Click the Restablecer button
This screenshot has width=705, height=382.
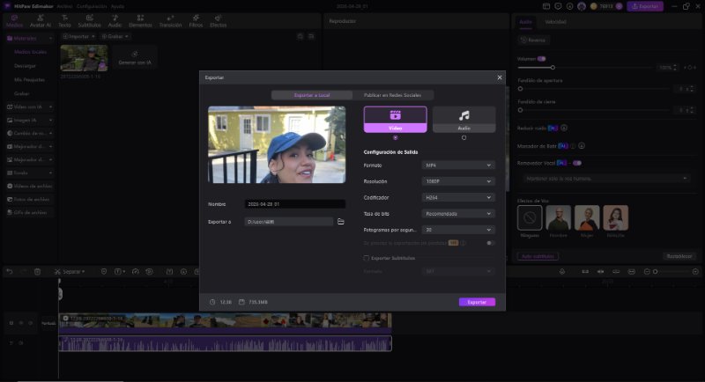pos(679,256)
